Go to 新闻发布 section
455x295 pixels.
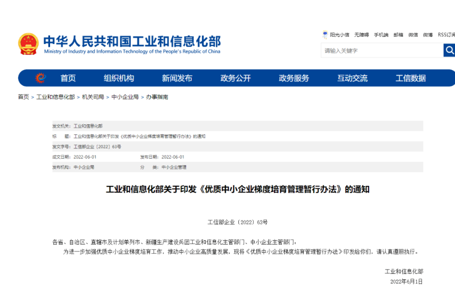click(x=177, y=78)
